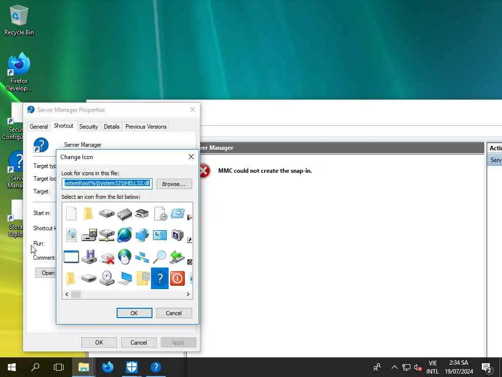Choose the control panel chart icon
The width and height of the screenshot is (502, 377).
(x=160, y=235)
